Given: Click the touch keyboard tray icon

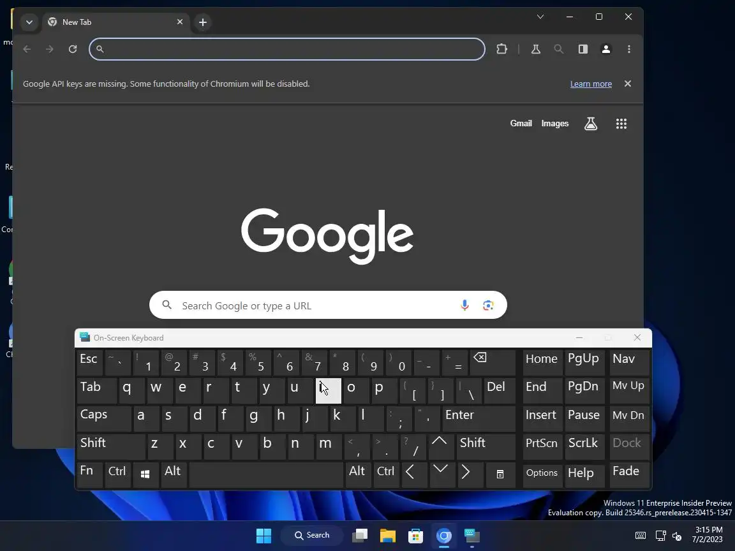Looking at the screenshot, I should click(x=641, y=536).
